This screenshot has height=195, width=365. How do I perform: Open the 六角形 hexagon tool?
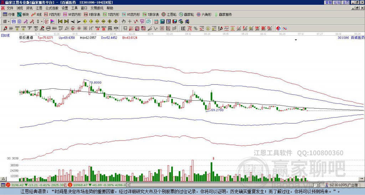204,14
